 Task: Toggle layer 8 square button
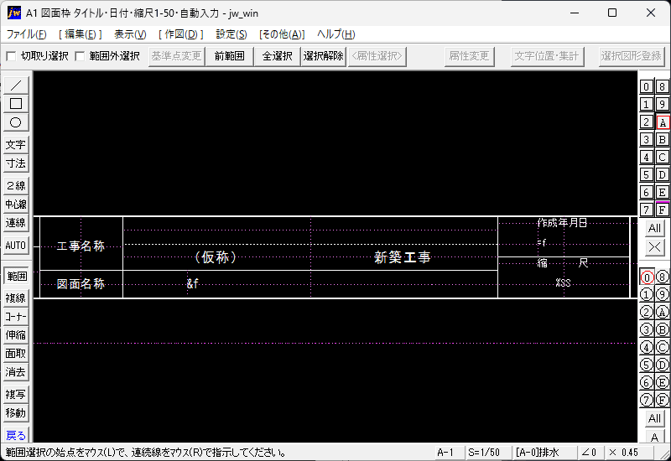point(663,87)
